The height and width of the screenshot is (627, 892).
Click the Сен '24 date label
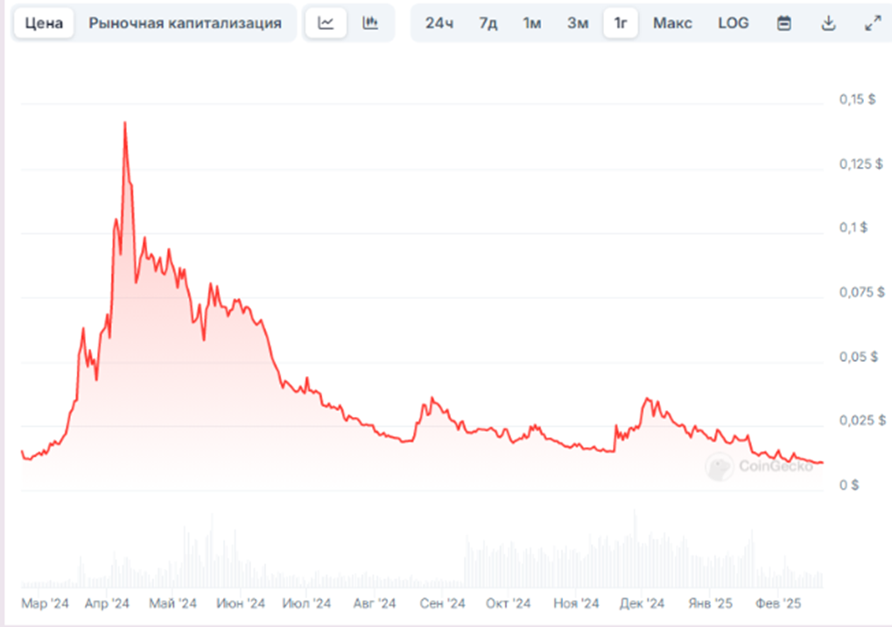(442, 603)
